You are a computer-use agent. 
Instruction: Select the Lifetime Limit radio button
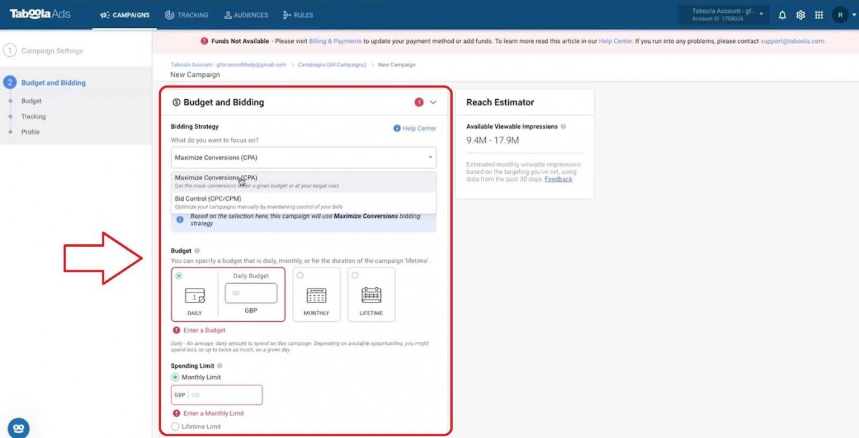pyautogui.click(x=175, y=427)
